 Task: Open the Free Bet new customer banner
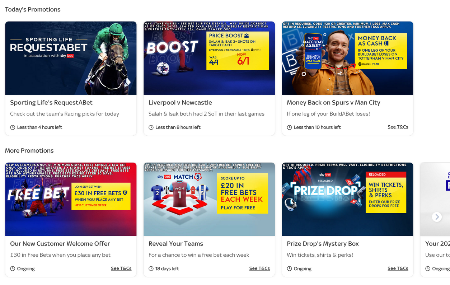71,199
